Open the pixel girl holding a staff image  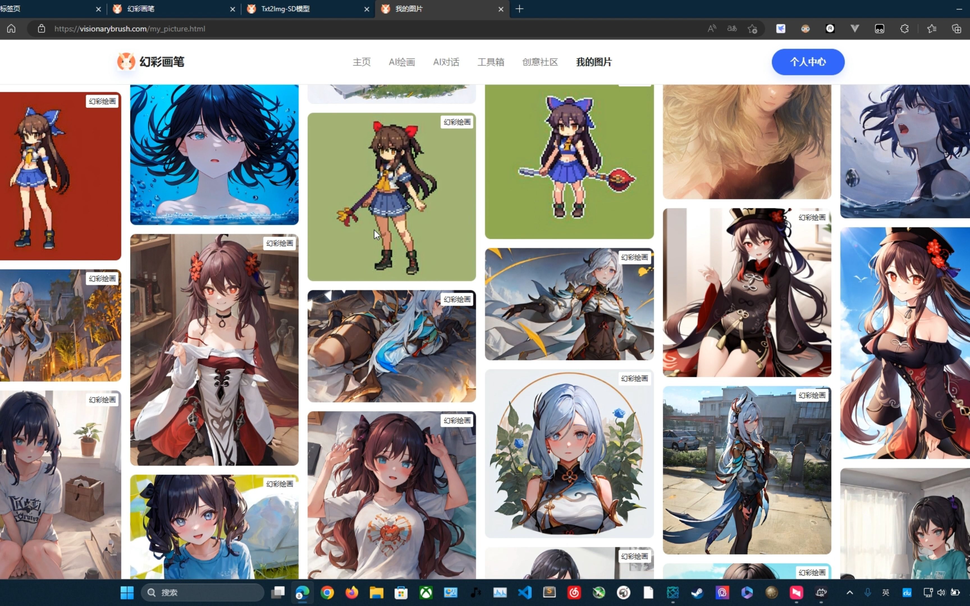tap(569, 162)
